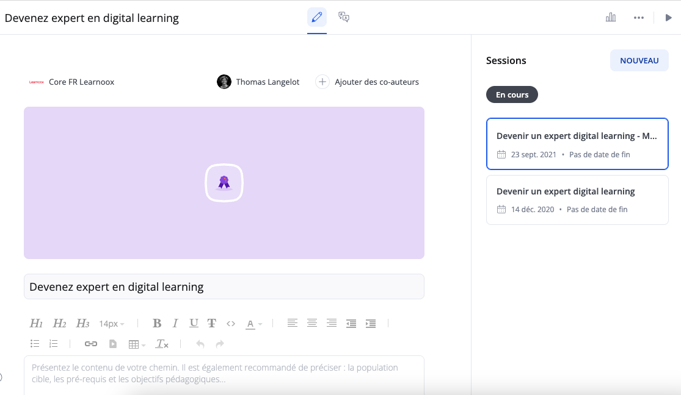Select the 23 sept. 2021 session card
This screenshot has width=681, height=395.
tap(577, 144)
